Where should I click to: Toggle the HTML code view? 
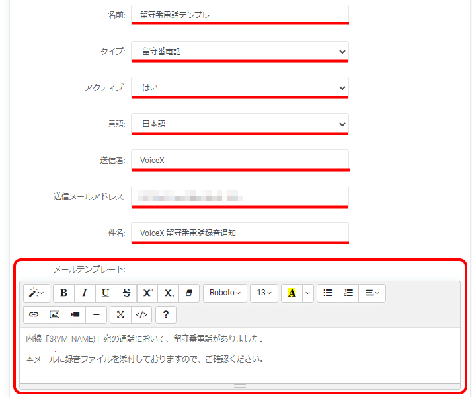click(141, 314)
